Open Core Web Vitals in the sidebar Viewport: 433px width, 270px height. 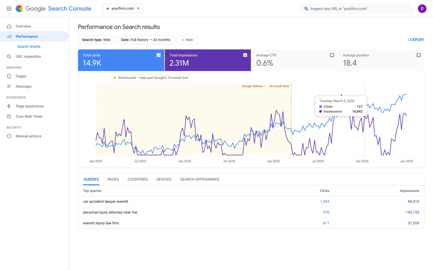pos(34,116)
